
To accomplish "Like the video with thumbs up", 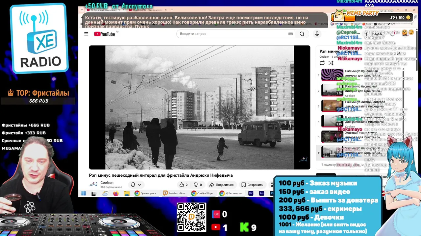I will click(x=184, y=185).
